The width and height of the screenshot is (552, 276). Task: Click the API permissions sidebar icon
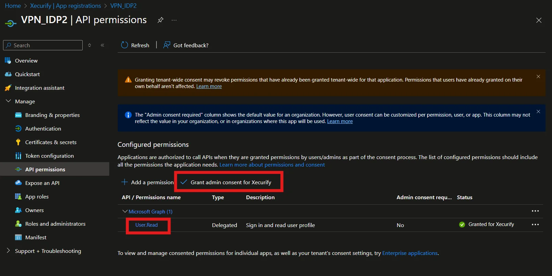pos(18,169)
